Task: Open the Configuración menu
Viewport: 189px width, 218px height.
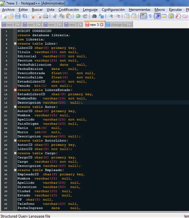Action: click(113, 10)
